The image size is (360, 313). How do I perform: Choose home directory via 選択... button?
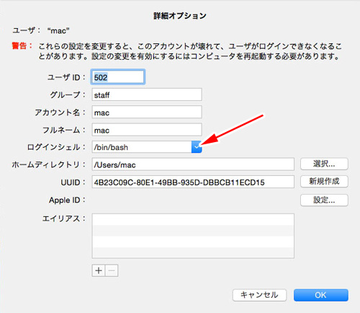324,164
